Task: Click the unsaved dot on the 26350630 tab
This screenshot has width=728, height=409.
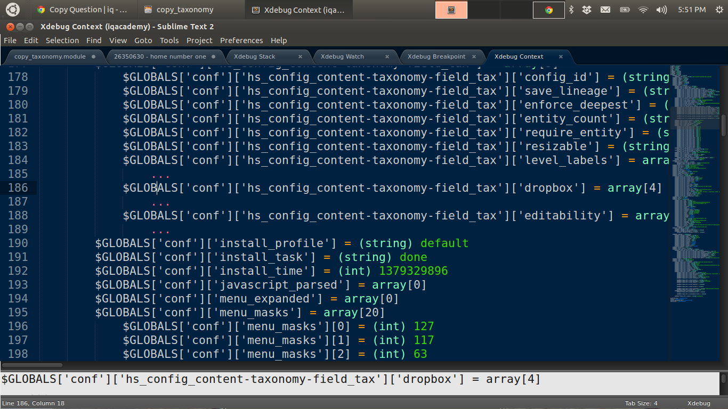Action: click(x=213, y=56)
